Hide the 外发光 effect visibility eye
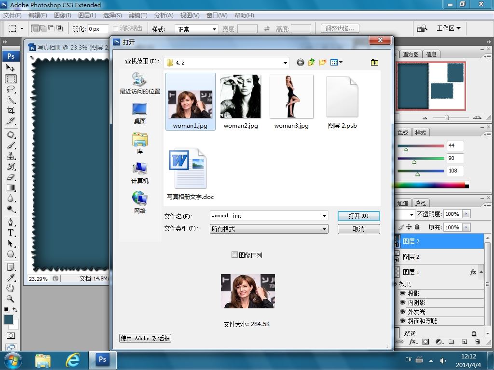Image resolution: width=494 pixels, height=370 pixels. click(402, 312)
